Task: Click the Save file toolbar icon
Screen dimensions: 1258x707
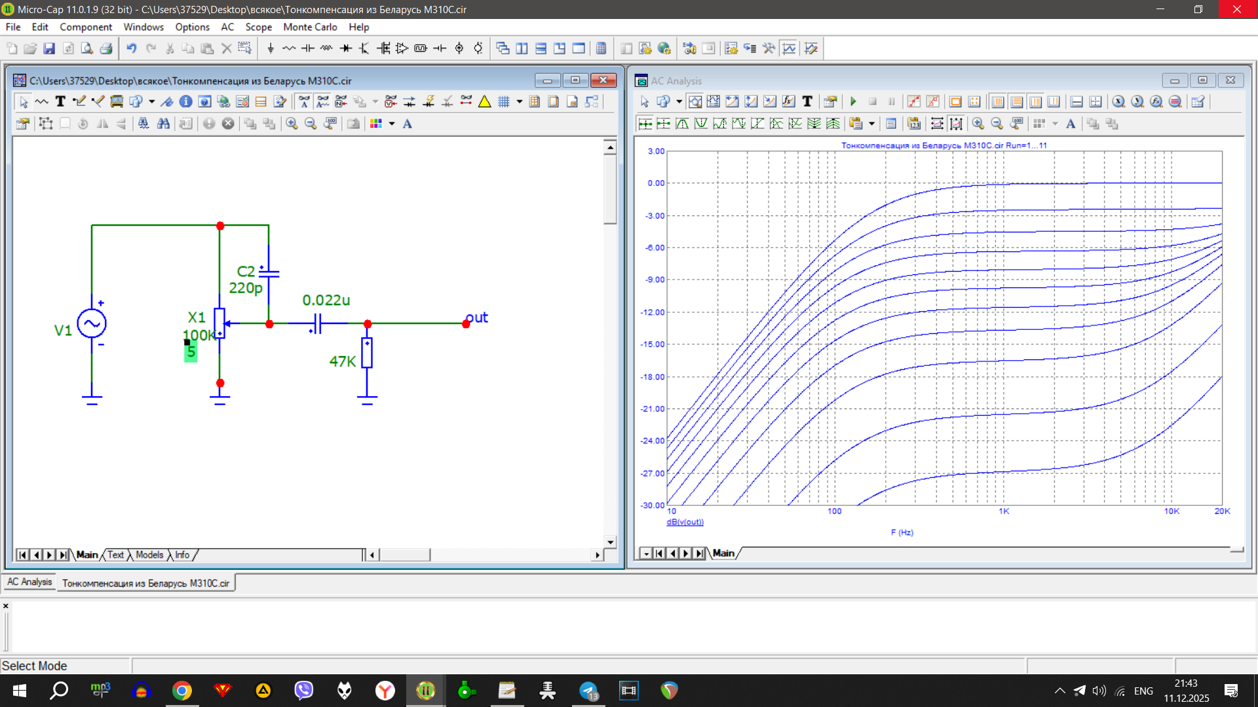Action: coord(49,48)
